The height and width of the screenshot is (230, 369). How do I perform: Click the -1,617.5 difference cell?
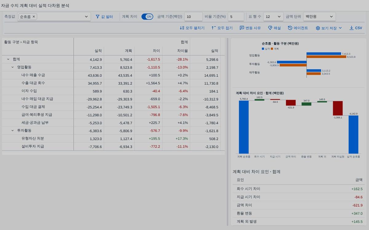pos(149,59)
